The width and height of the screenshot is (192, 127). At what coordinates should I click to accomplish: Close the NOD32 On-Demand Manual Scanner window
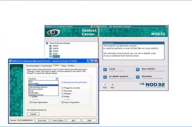(96, 61)
